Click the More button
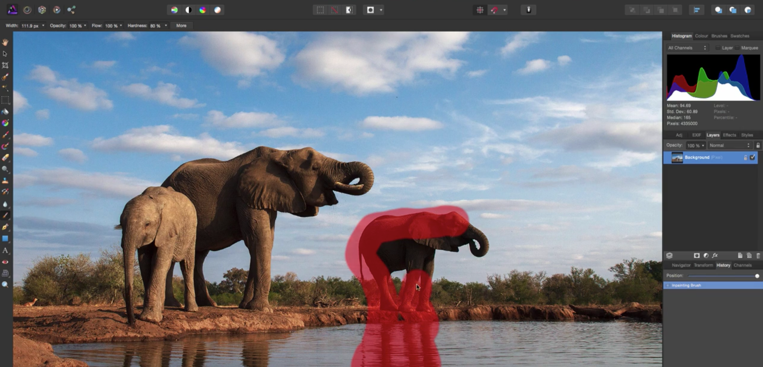Image resolution: width=763 pixels, height=367 pixels. (x=181, y=26)
